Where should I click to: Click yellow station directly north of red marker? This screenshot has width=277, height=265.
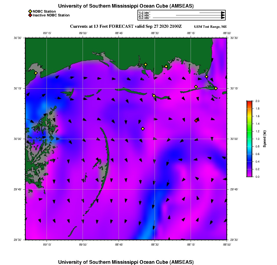196,87
